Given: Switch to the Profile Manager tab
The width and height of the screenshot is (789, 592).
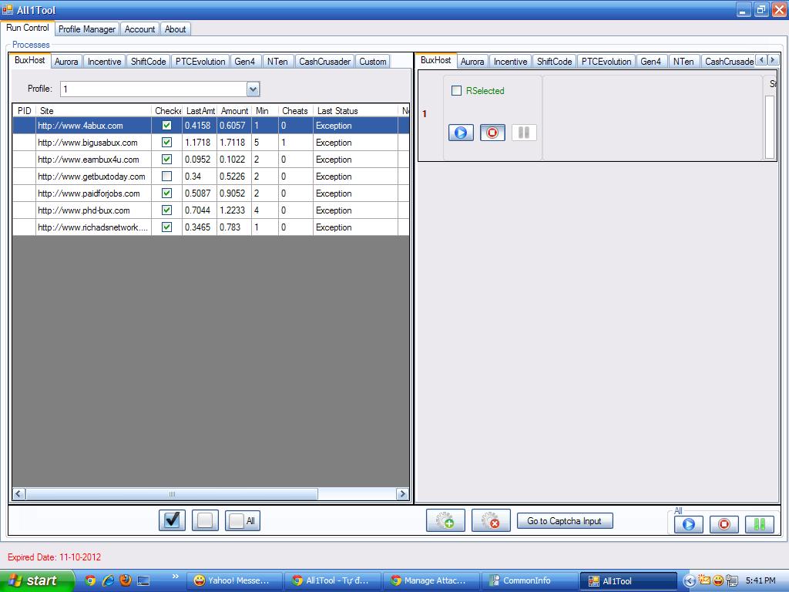Looking at the screenshot, I should (87, 29).
